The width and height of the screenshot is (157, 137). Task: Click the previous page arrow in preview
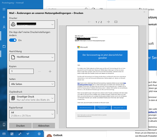point(89,22)
